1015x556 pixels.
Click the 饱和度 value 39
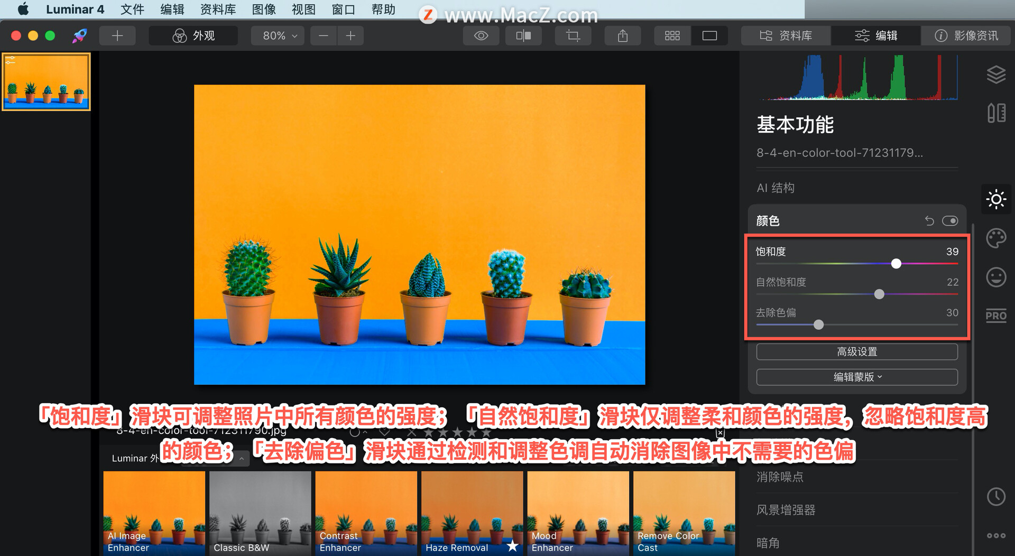952,252
